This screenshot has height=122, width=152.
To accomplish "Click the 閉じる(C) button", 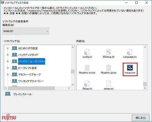I will [x=141, y=118].
